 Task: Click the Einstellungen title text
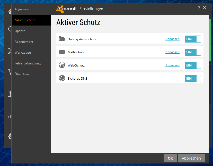point(91,9)
